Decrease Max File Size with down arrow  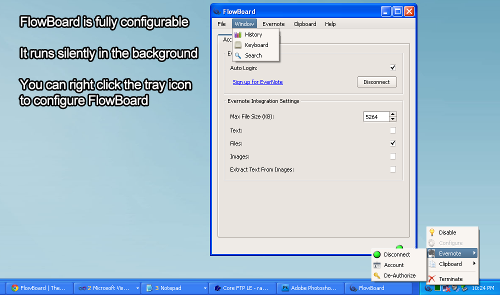[x=393, y=119]
